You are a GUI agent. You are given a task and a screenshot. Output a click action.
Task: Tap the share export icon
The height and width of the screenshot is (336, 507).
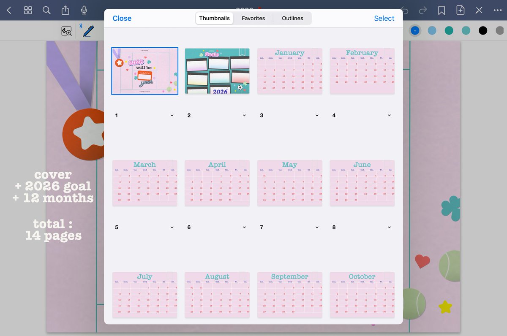pyautogui.click(x=65, y=10)
